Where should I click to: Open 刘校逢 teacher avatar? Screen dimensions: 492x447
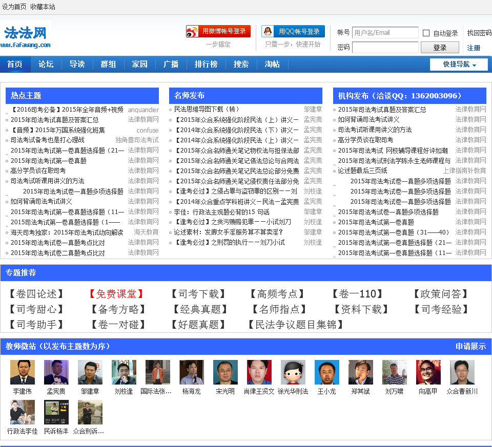[x=124, y=372]
